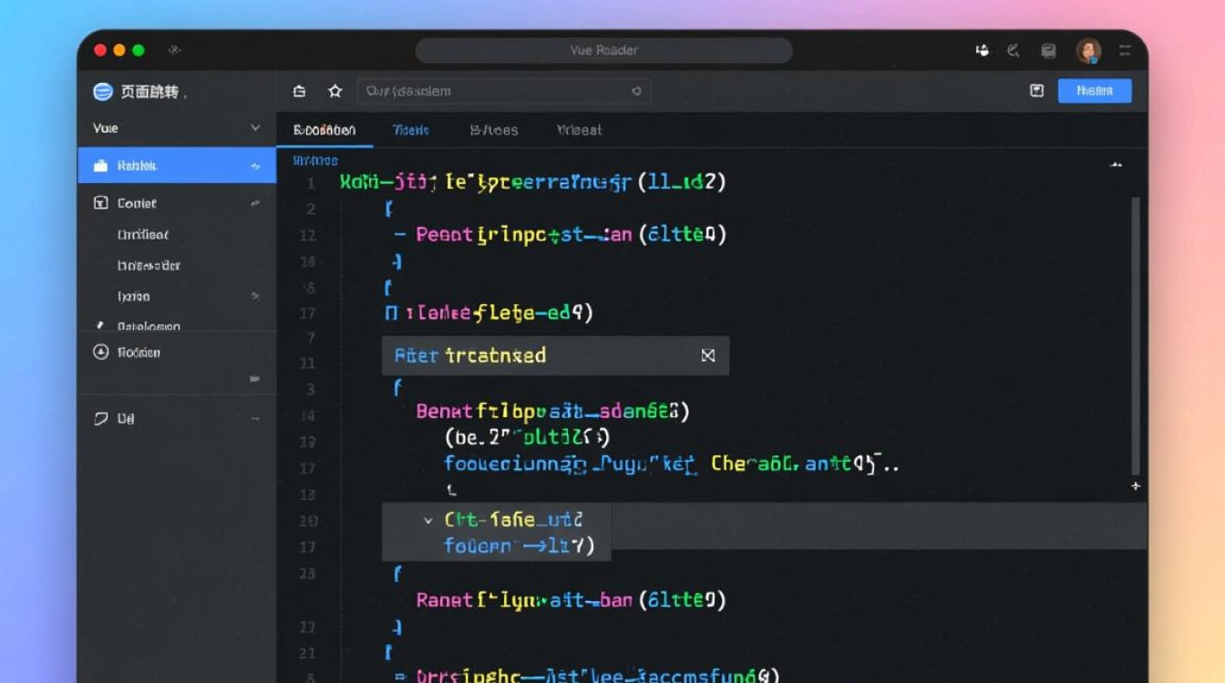Click the 页面跳转 title text
This screenshot has height=683, width=1225.
click(151, 91)
